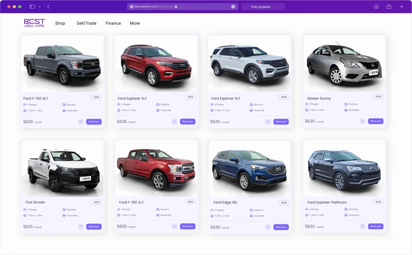The width and height of the screenshot is (412, 255).
Task: Open the blue Ford Edge SEL photo
Action: click(249, 169)
